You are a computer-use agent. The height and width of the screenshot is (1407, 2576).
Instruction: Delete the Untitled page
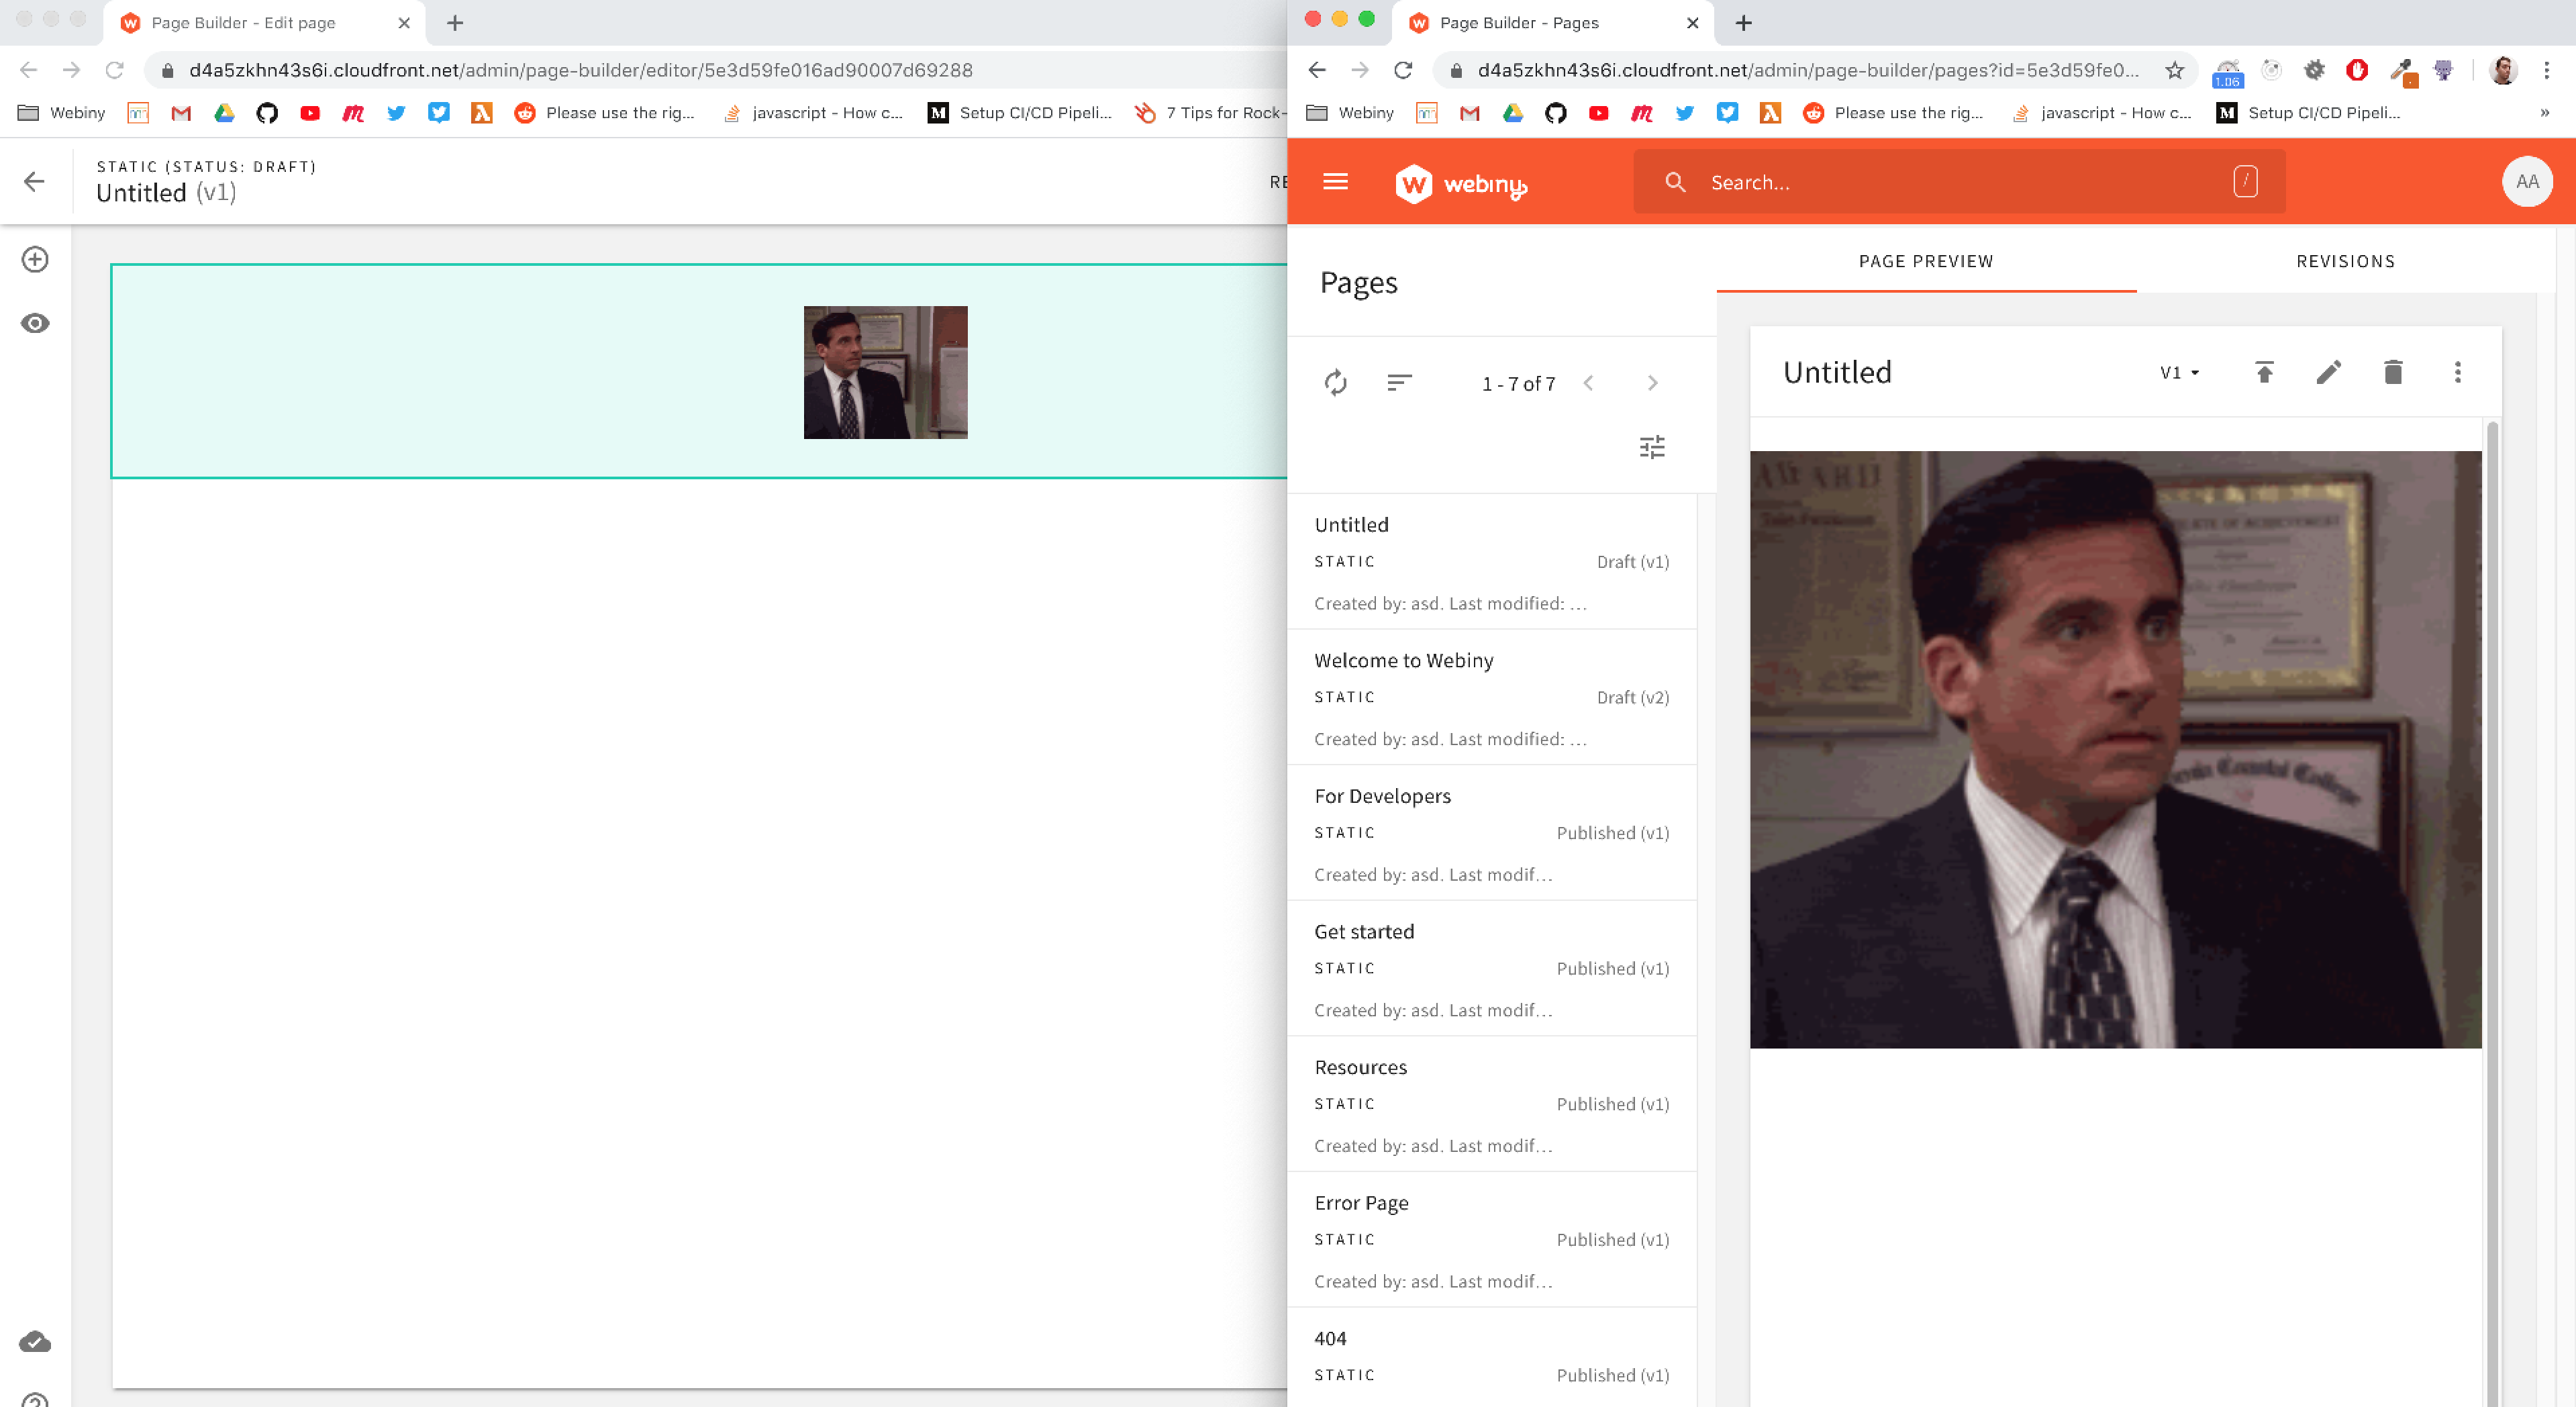2392,372
